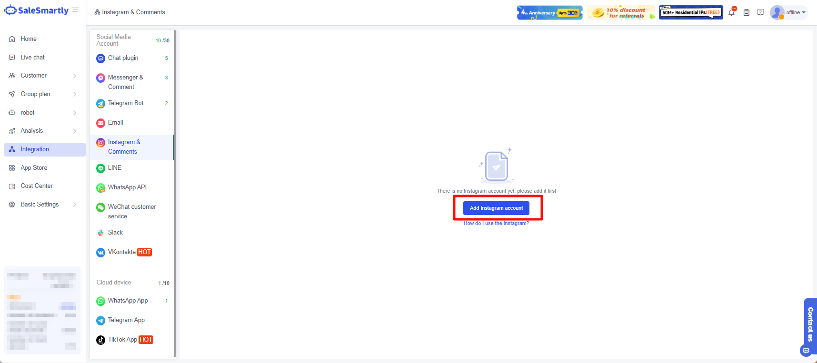Select the Instagram & Comments channel icon
The height and width of the screenshot is (363, 817).
(x=100, y=143)
